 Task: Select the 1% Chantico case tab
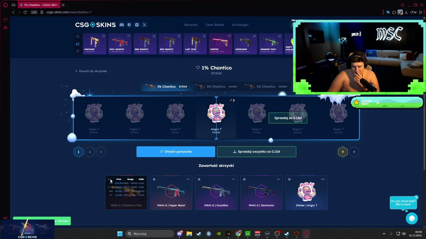(166, 87)
